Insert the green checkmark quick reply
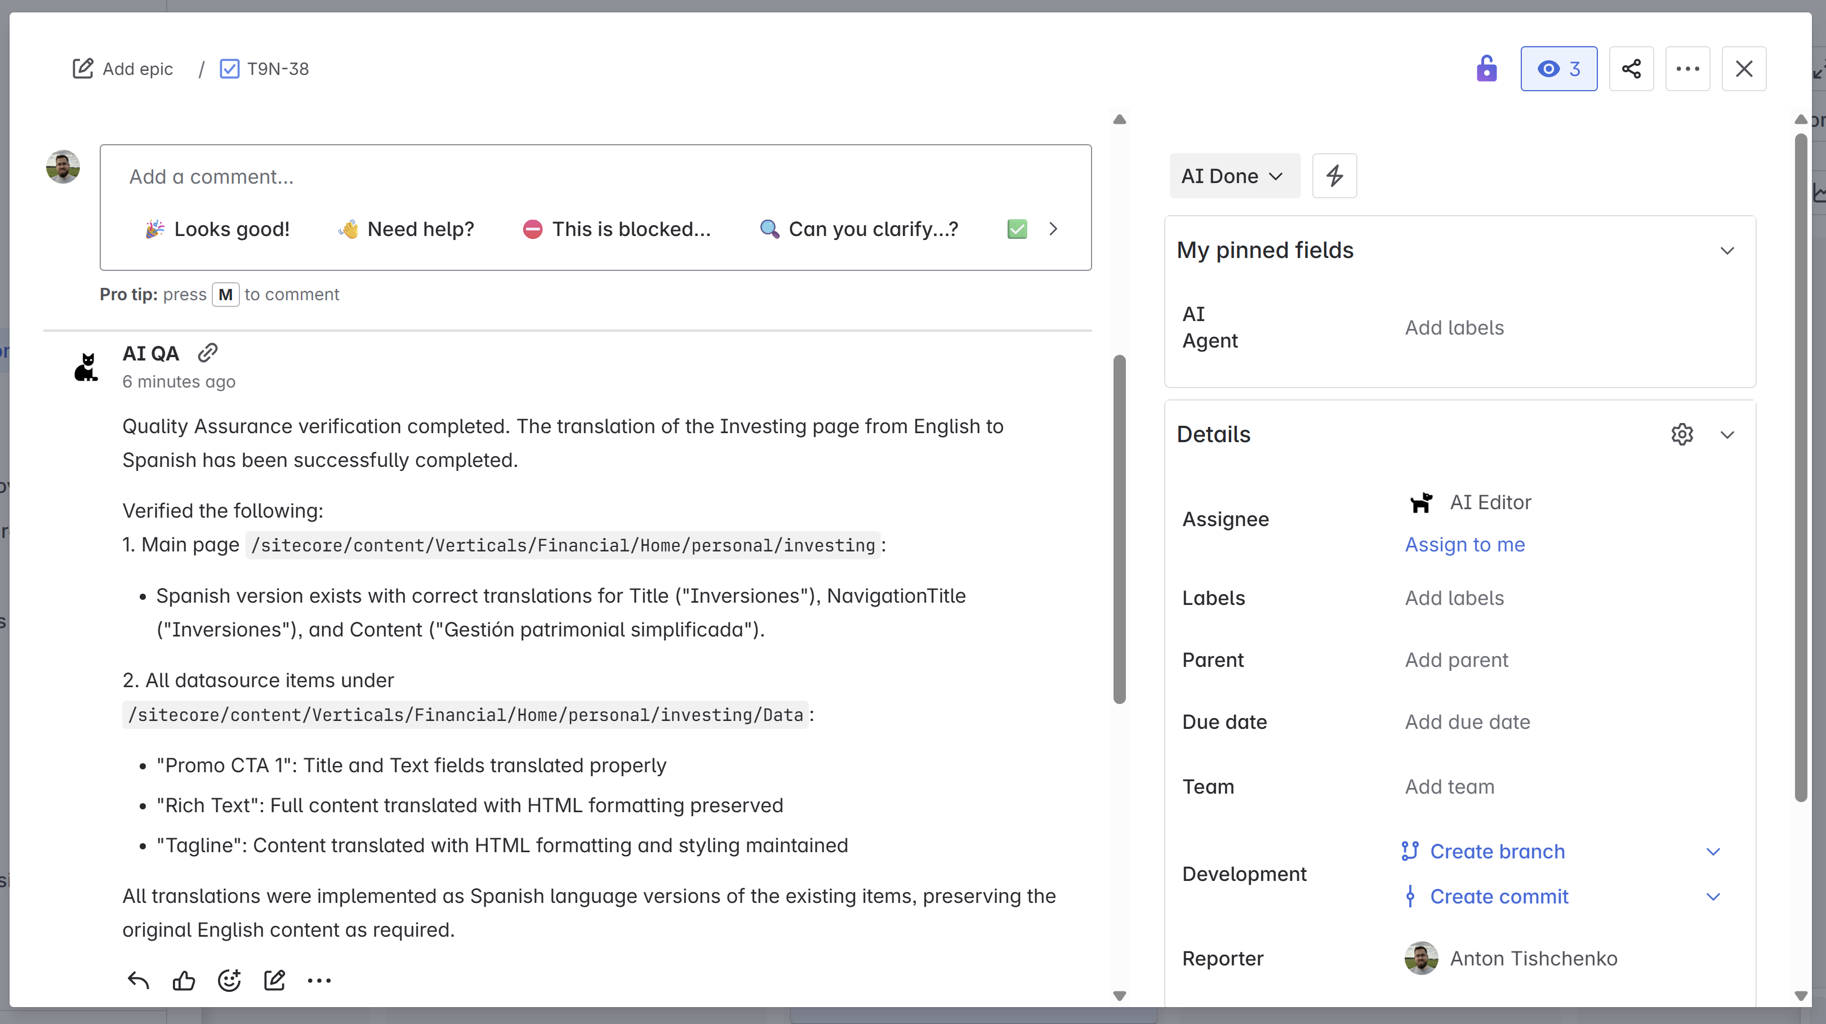The image size is (1826, 1024). tap(1017, 229)
